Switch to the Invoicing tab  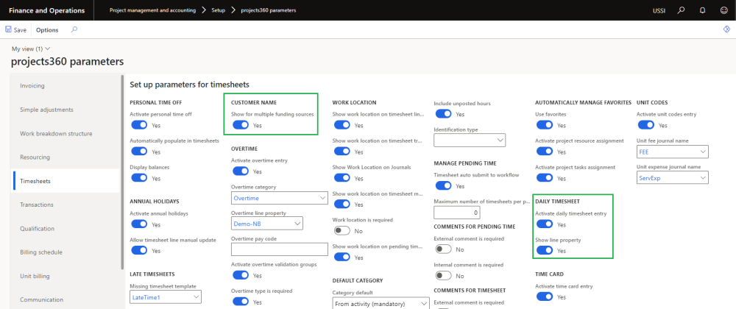[x=32, y=85]
